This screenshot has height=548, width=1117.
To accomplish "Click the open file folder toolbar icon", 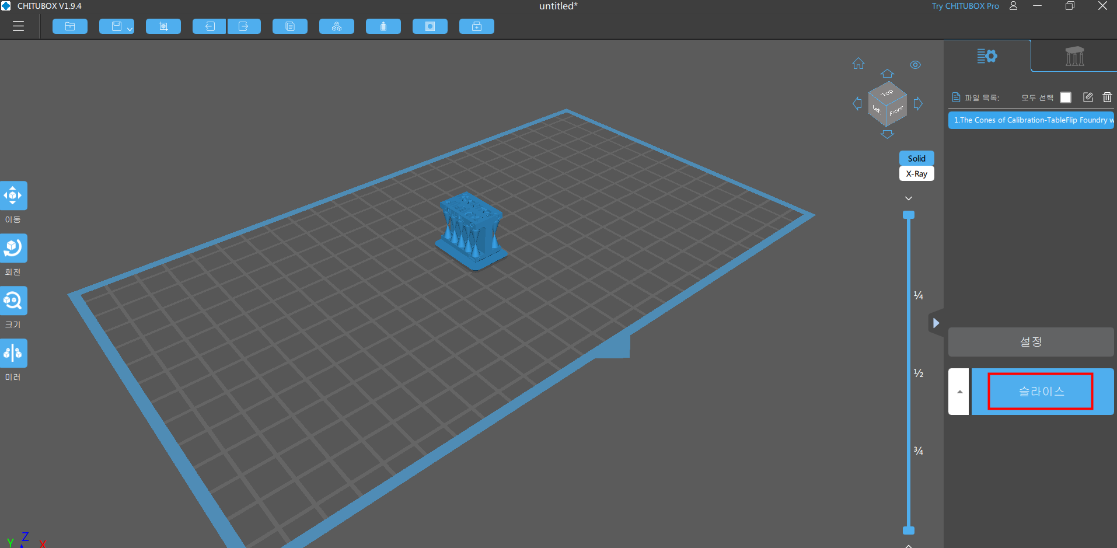I will click(70, 26).
